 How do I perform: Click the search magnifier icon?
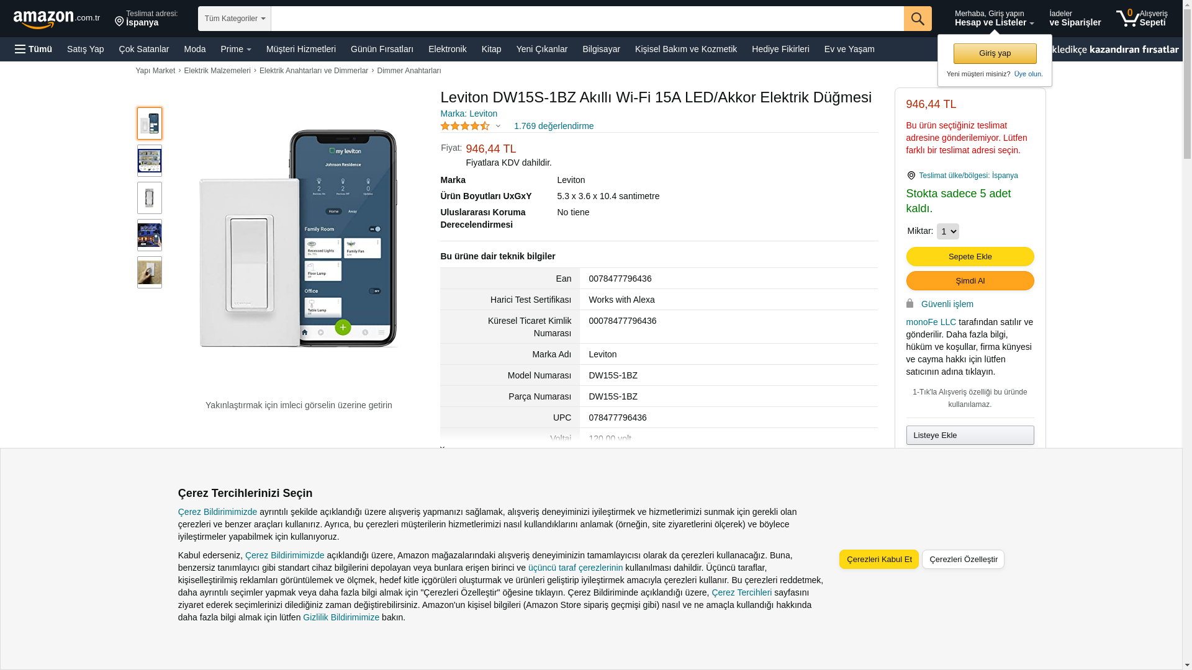tap(918, 19)
